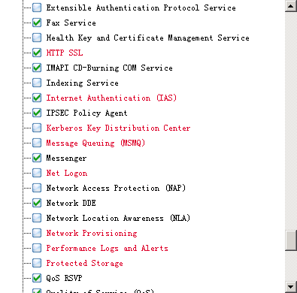Screen dimensions: 297x293
Task: Select the Messenger label
Action: coord(66,159)
